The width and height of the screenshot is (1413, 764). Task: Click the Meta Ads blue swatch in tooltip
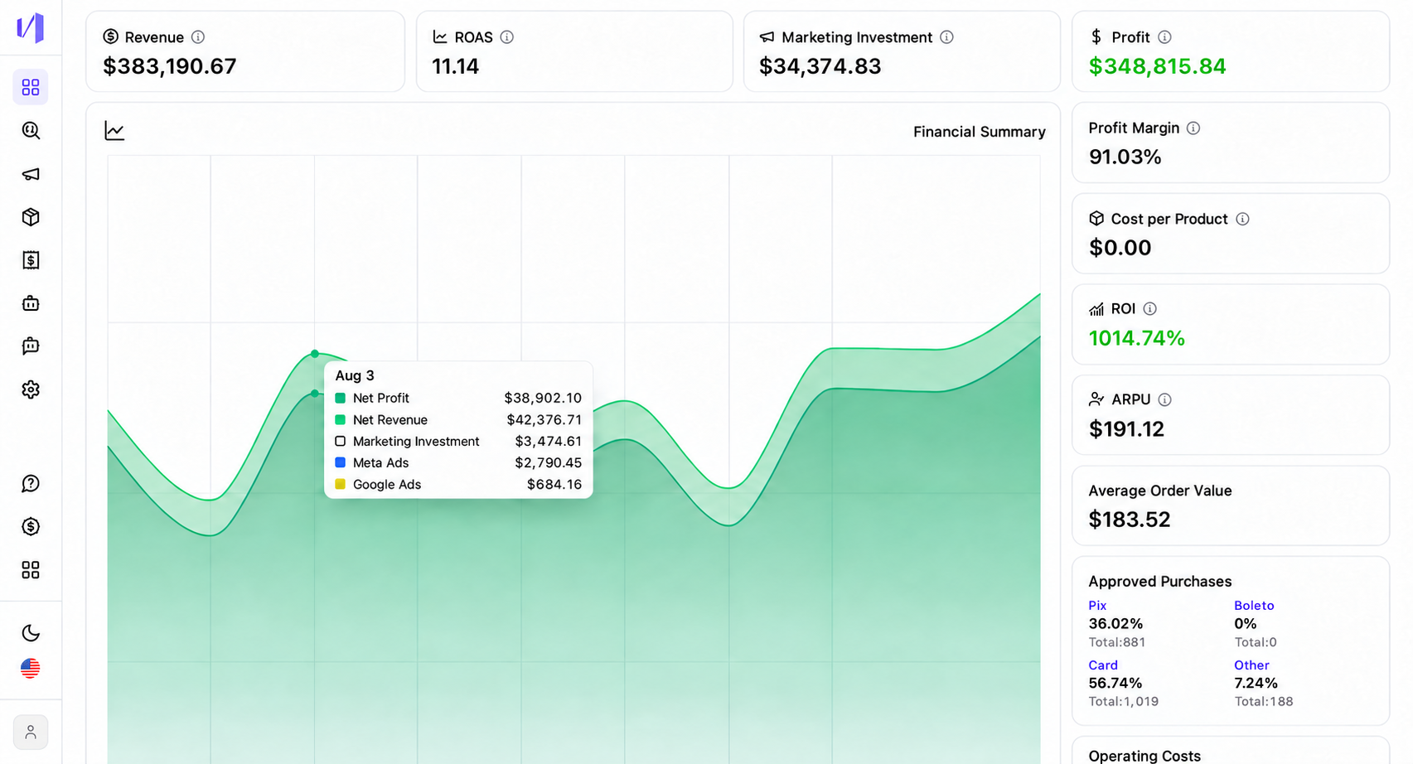point(340,463)
